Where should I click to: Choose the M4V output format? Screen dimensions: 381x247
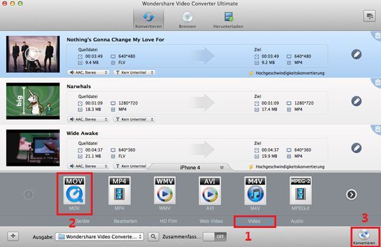pos(255,193)
